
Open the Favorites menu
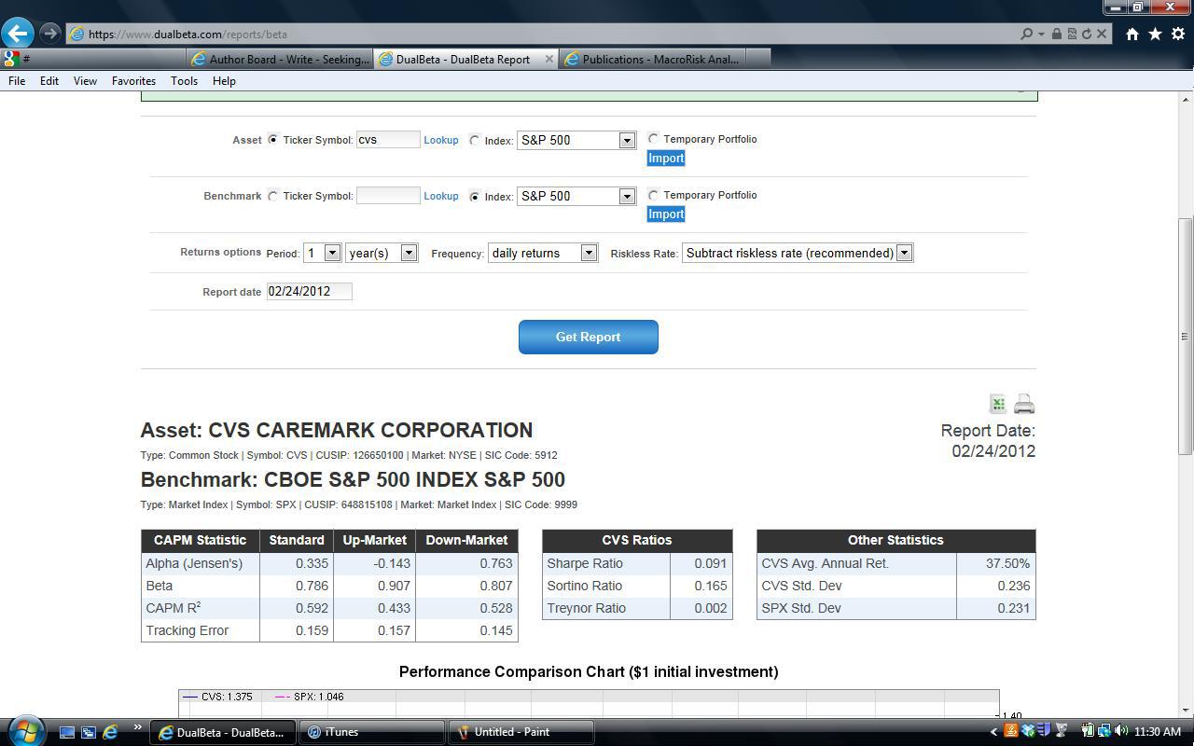[x=133, y=81]
